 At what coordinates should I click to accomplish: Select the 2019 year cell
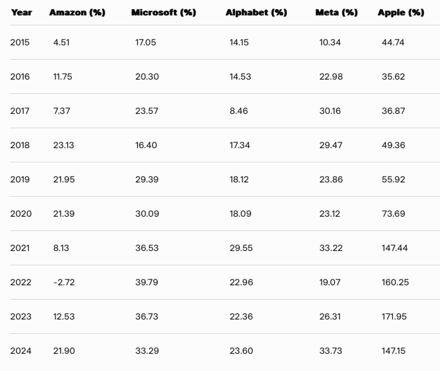click(20, 179)
